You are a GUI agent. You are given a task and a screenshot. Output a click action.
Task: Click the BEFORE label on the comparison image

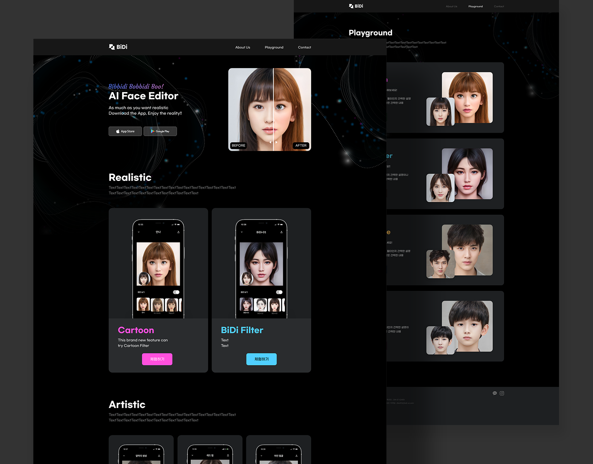(x=239, y=145)
